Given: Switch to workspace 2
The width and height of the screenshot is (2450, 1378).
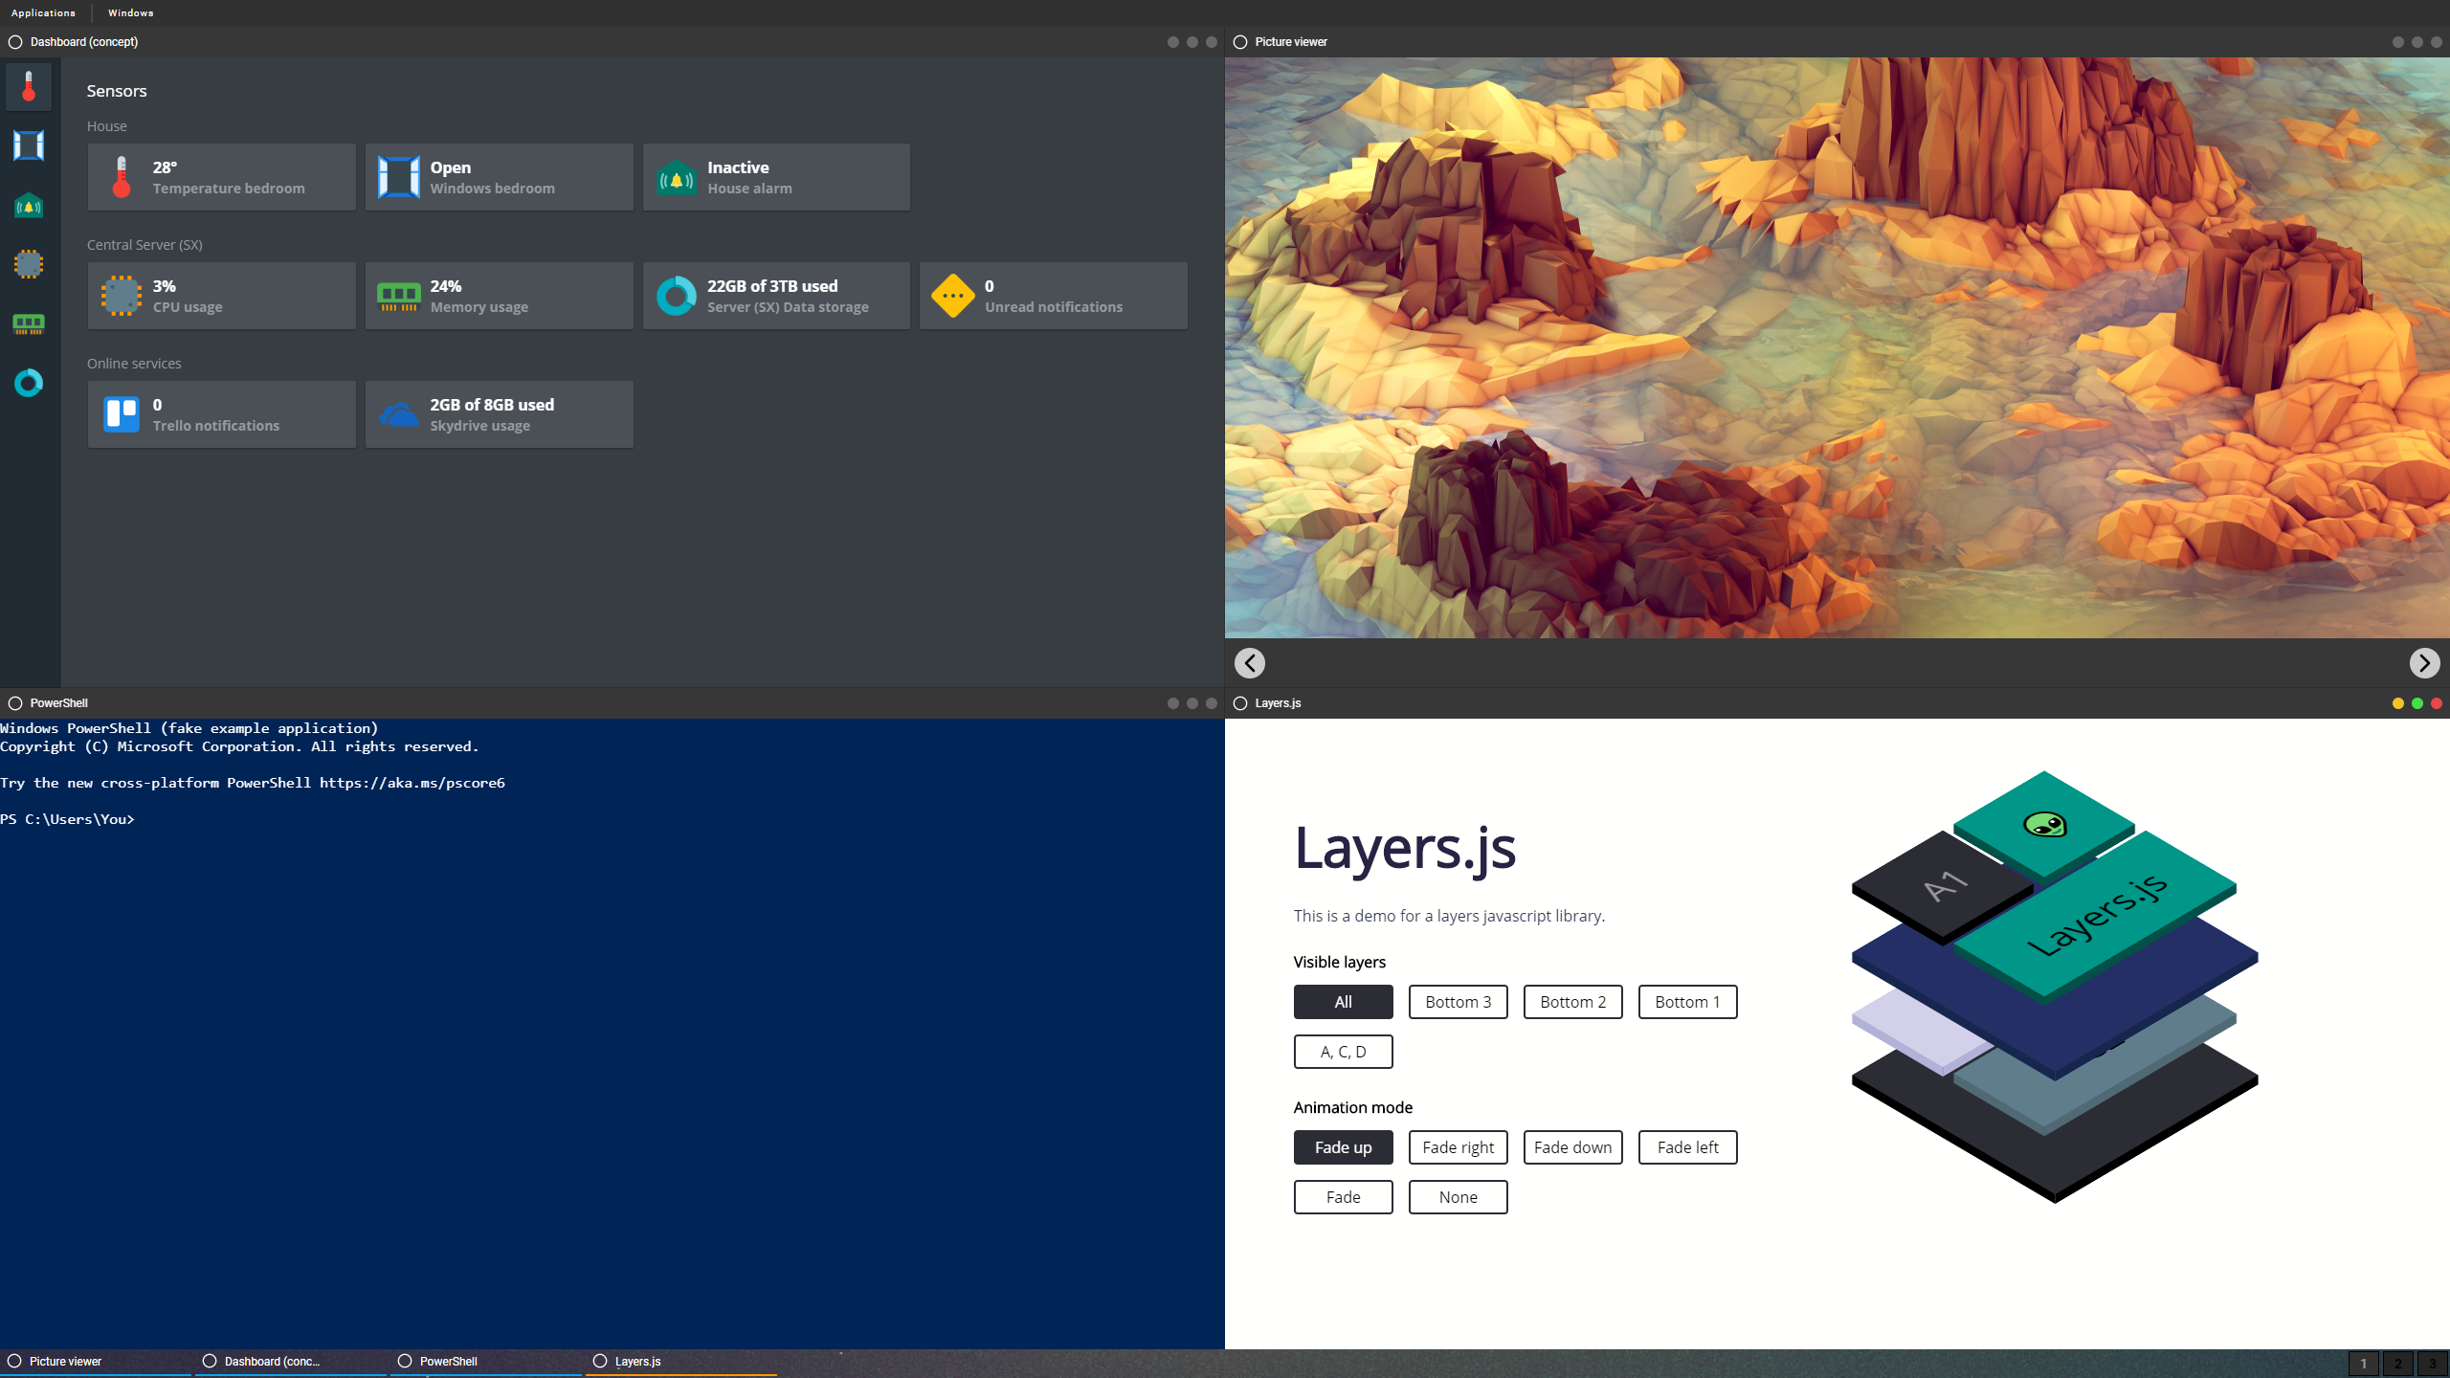Looking at the screenshot, I should (x=2397, y=1364).
